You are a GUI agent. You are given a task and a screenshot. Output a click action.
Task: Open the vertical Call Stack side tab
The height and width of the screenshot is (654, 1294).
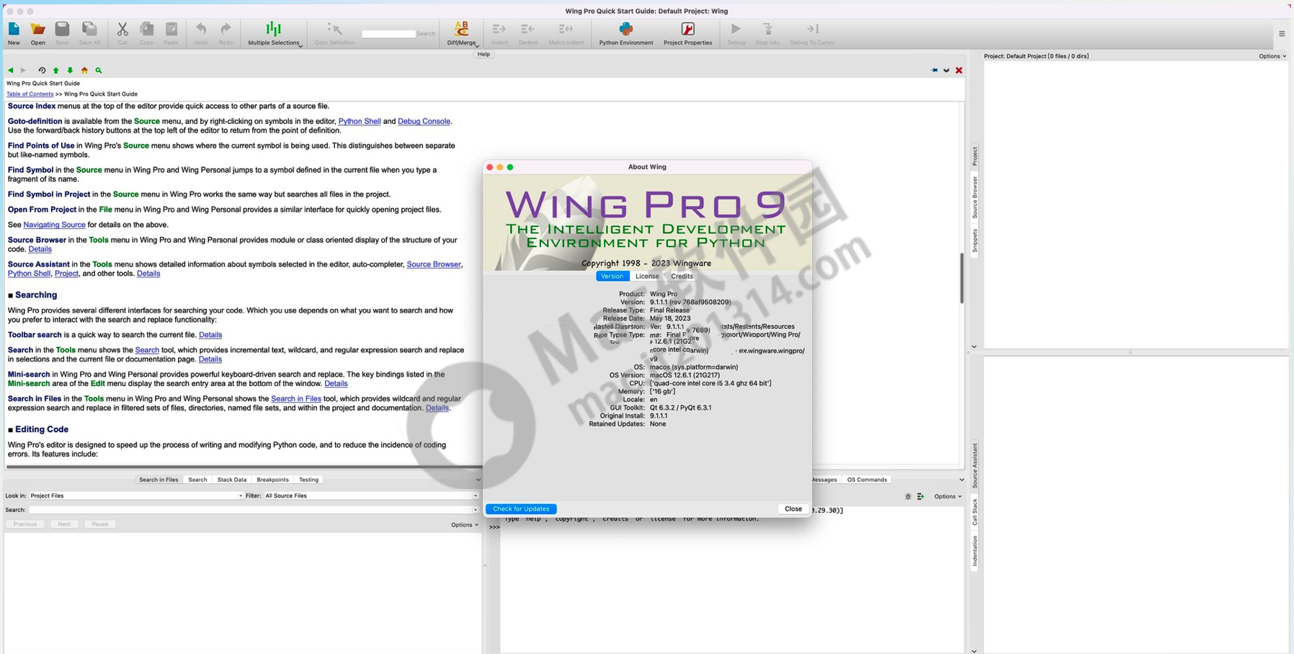point(975,511)
